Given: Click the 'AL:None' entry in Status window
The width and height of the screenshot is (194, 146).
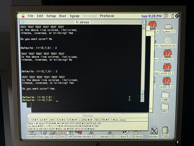Looking at the screenshot, I should pyautogui.click(x=33, y=126).
